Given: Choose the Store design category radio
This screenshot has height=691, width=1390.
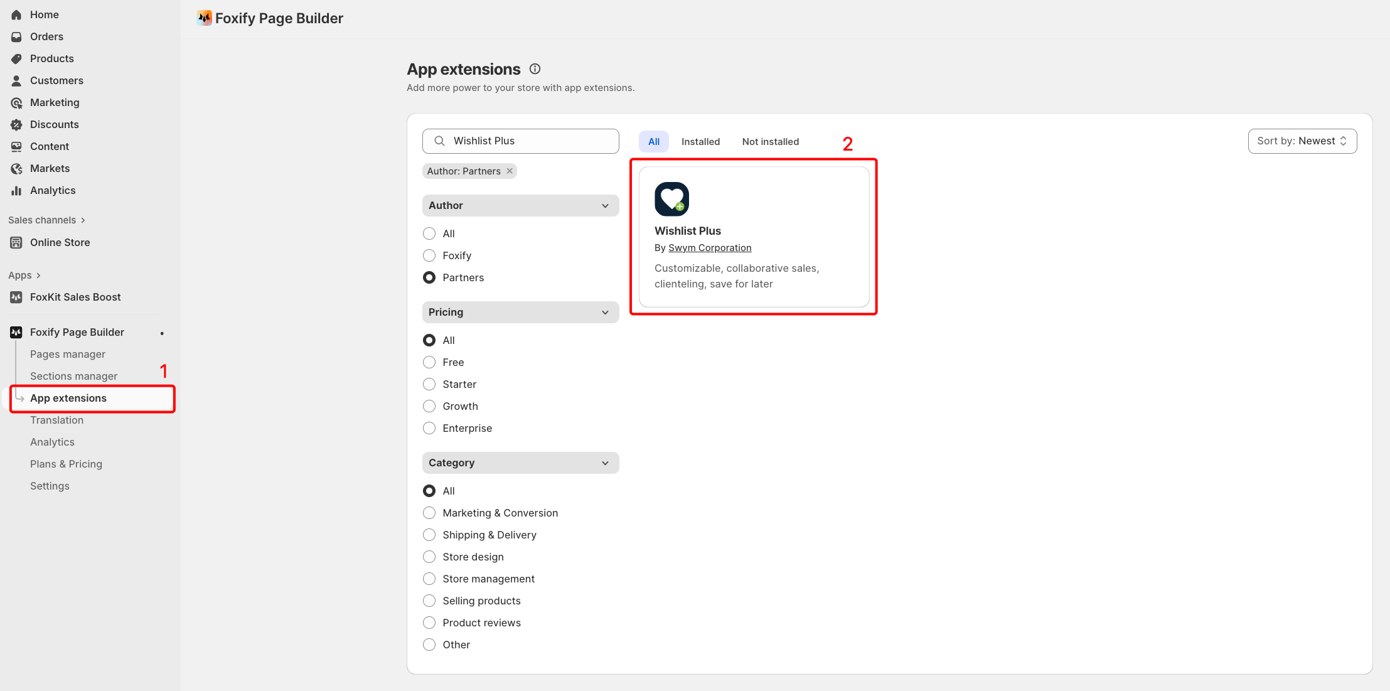Looking at the screenshot, I should pos(429,557).
